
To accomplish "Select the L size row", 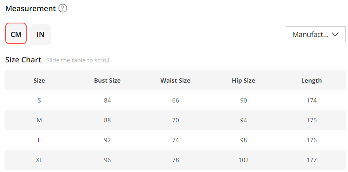I will click(39, 140).
